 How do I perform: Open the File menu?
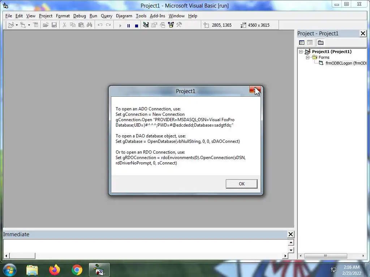click(x=9, y=16)
